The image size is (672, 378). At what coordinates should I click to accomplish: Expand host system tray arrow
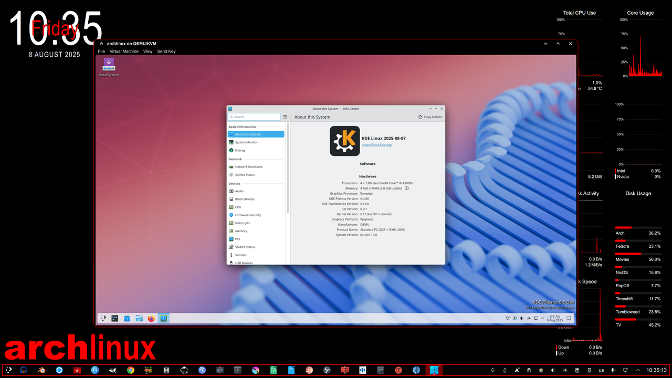[x=638, y=370]
